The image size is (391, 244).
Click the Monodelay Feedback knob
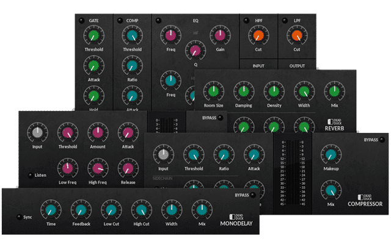pyautogui.click(x=81, y=210)
